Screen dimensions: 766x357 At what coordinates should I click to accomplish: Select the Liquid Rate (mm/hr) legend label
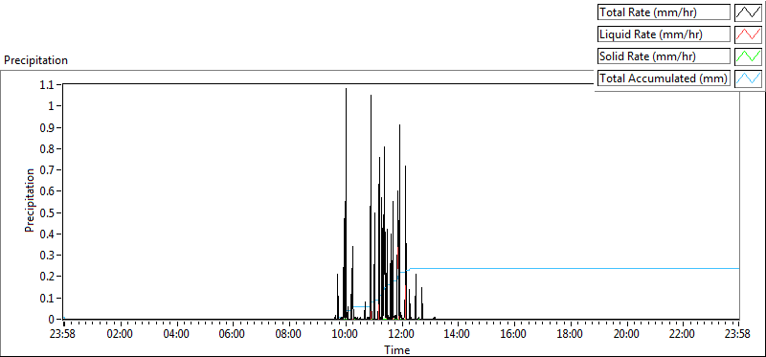point(665,34)
